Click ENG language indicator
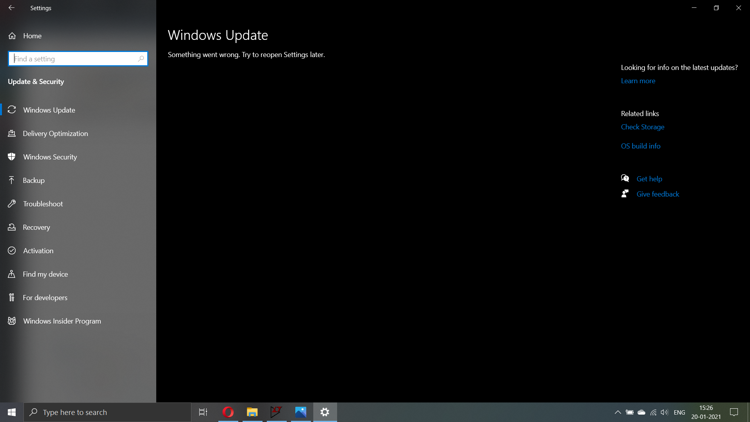The width and height of the screenshot is (750, 422). click(x=679, y=412)
